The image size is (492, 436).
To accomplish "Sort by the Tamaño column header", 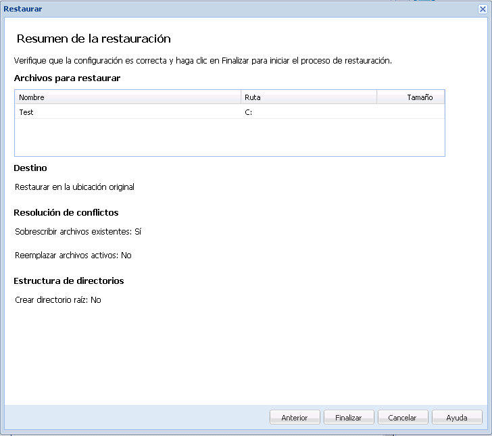I will click(411, 97).
